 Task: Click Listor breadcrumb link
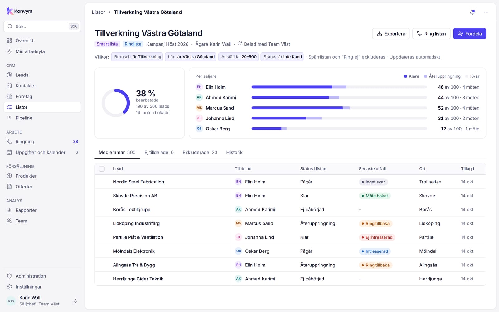pyautogui.click(x=98, y=12)
